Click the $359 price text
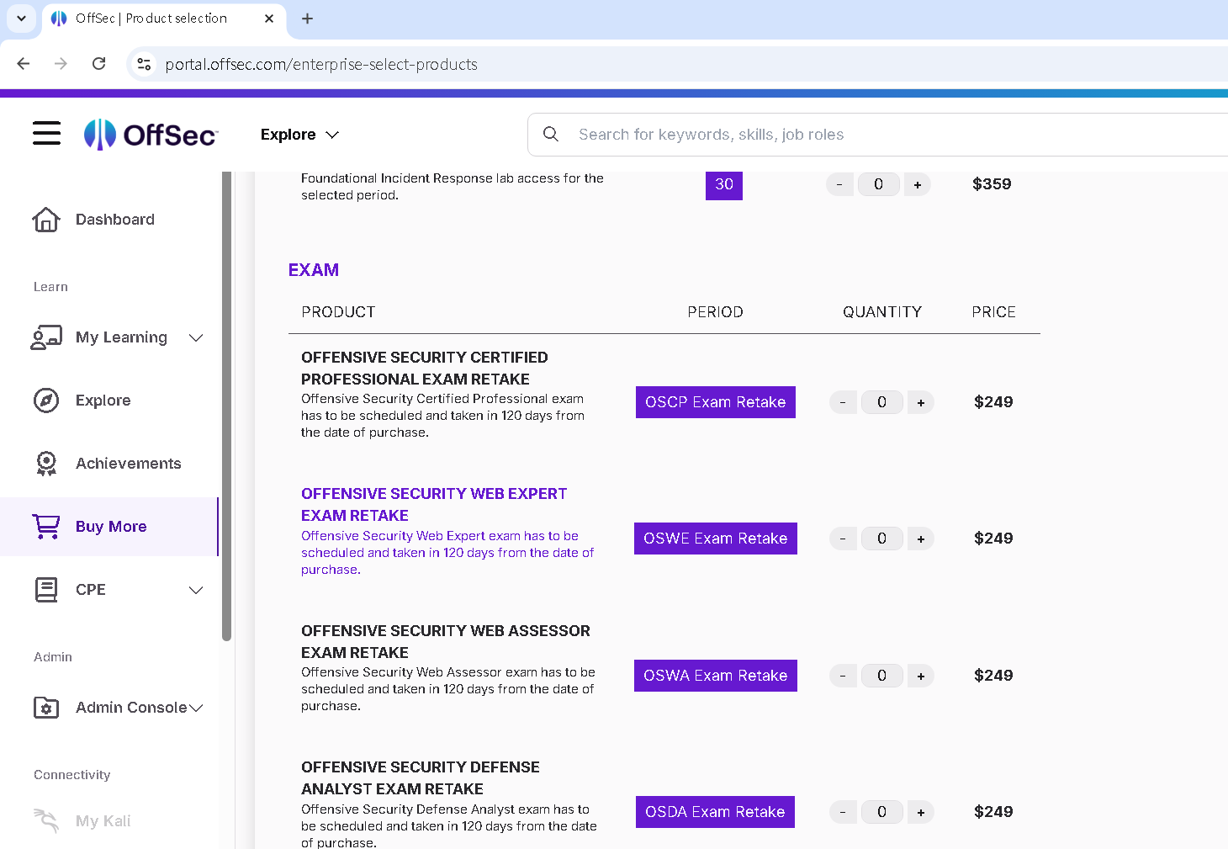The height and width of the screenshot is (849, 1228). point(992,184)
